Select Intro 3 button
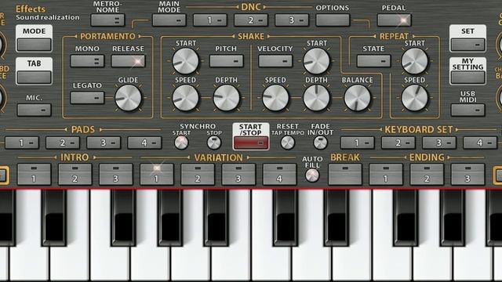 pos(116,174)
